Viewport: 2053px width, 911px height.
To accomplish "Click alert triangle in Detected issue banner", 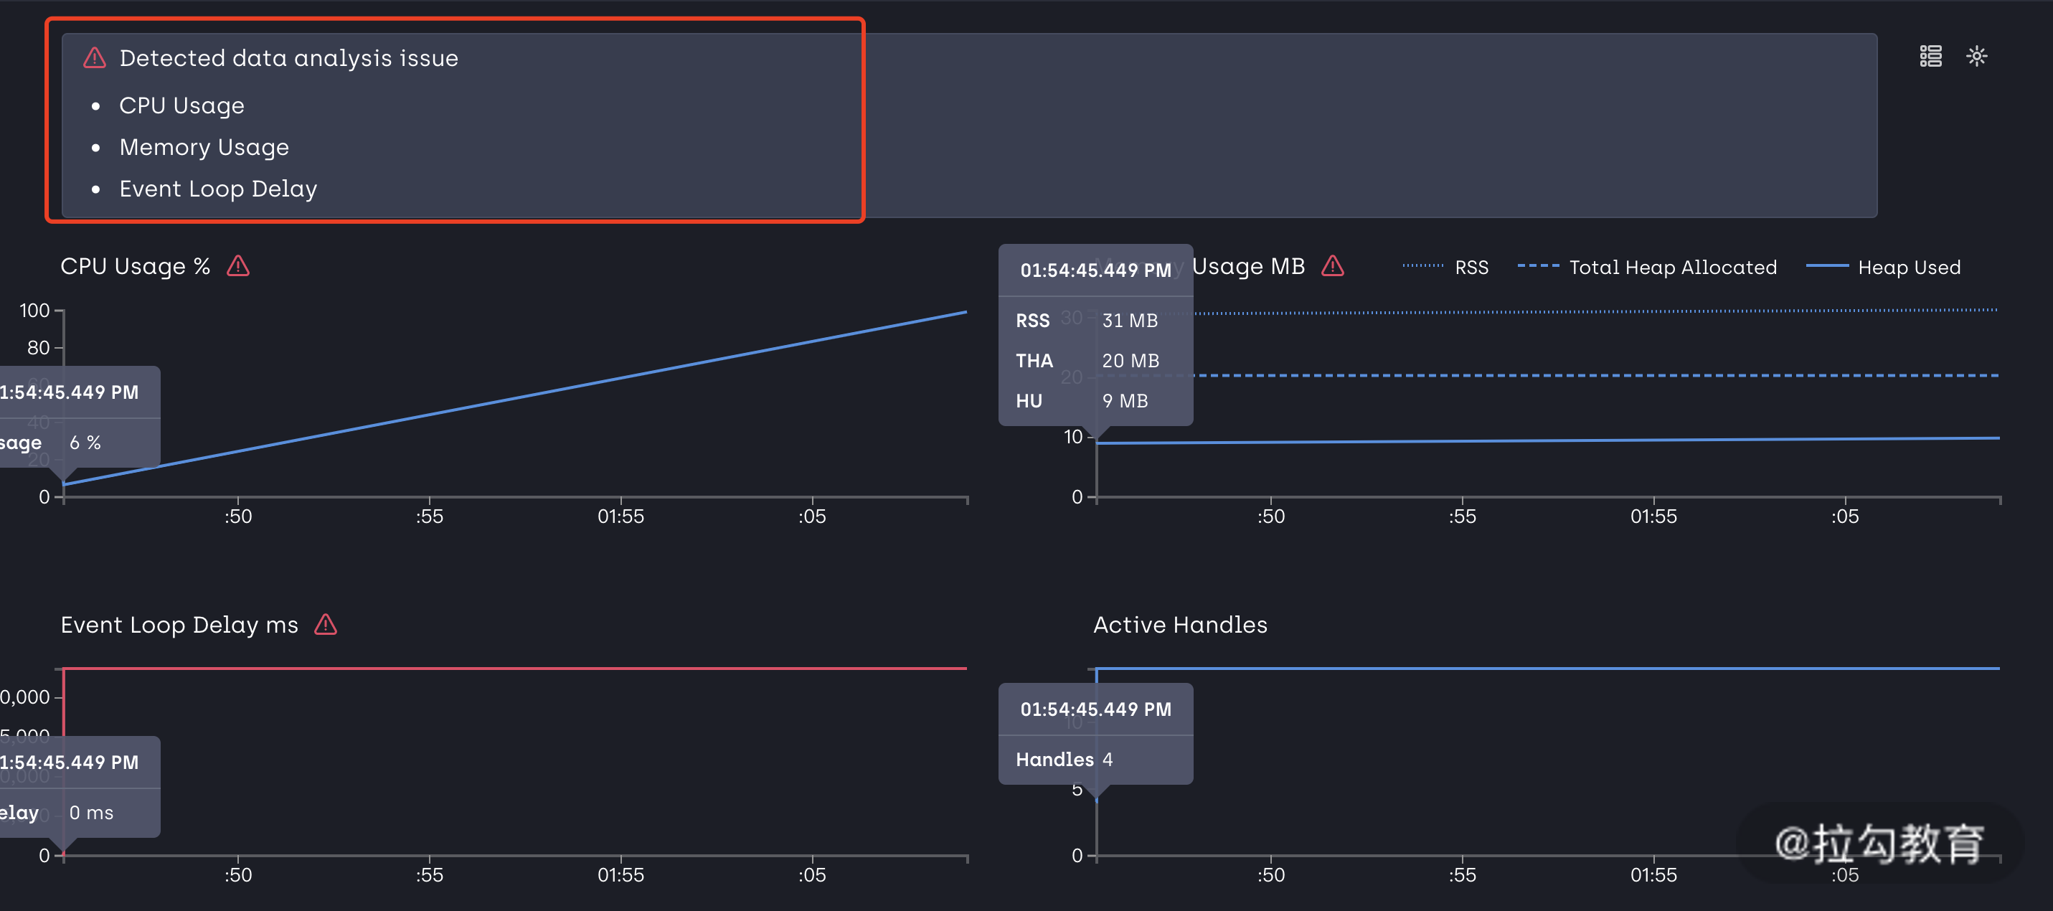I will click(x=95, y=58).
